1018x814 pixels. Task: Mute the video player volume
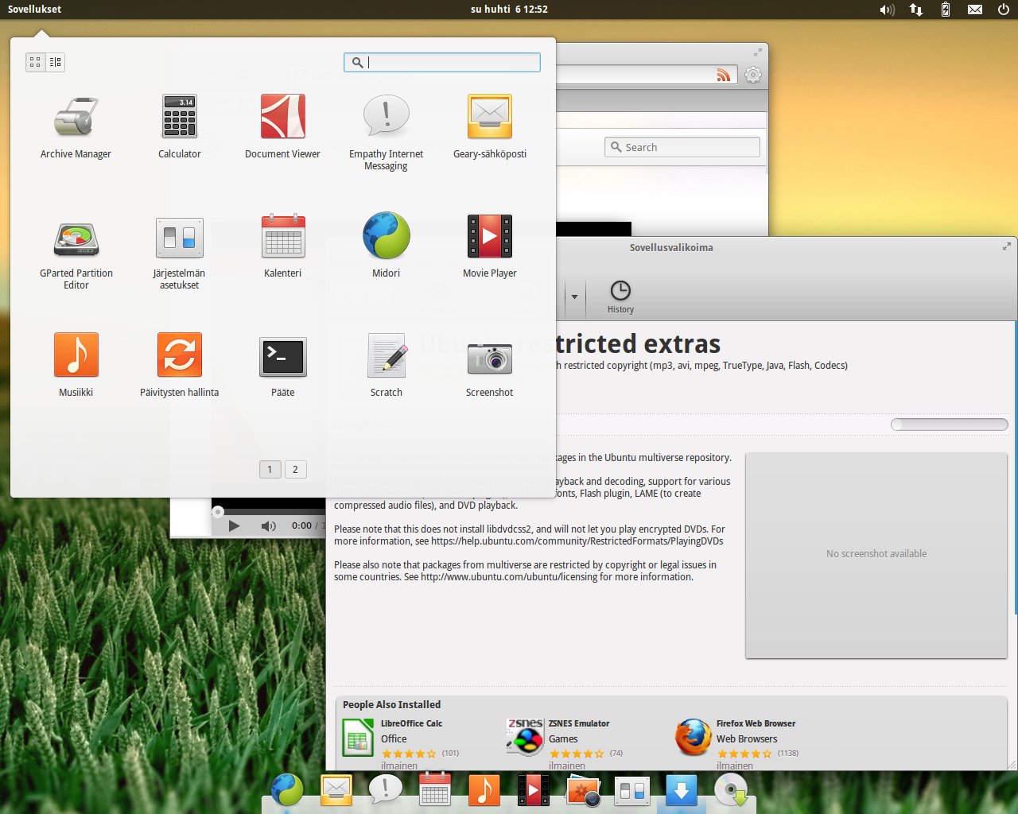click(269, 525)
